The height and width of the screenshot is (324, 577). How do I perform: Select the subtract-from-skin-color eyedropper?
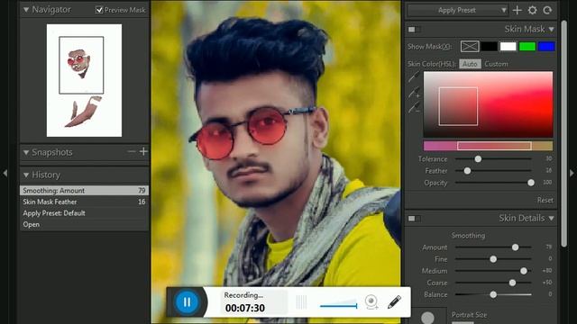click(414, 108)
